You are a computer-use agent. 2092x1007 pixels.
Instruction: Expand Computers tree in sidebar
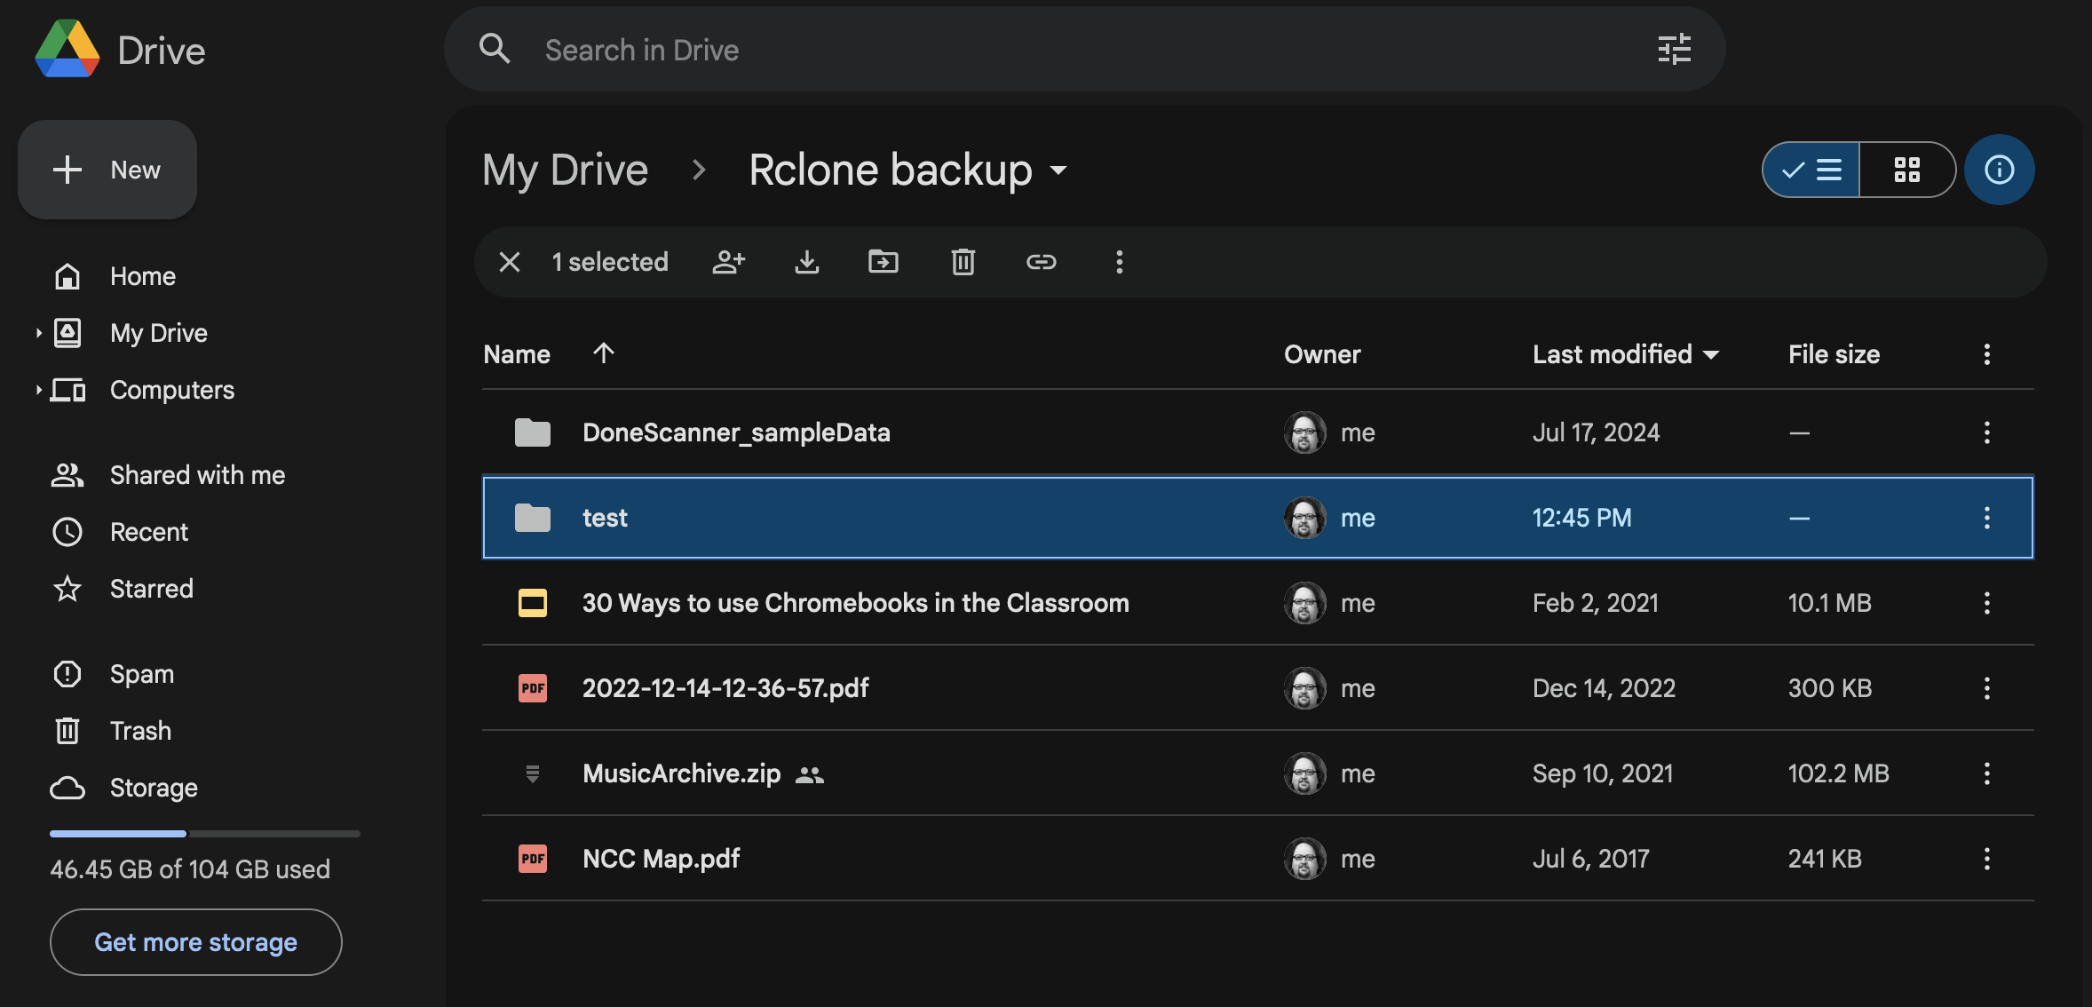(38, 390)
